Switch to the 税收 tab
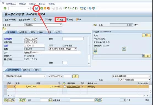This screenshot has height=105, width=153. (41, 32)
